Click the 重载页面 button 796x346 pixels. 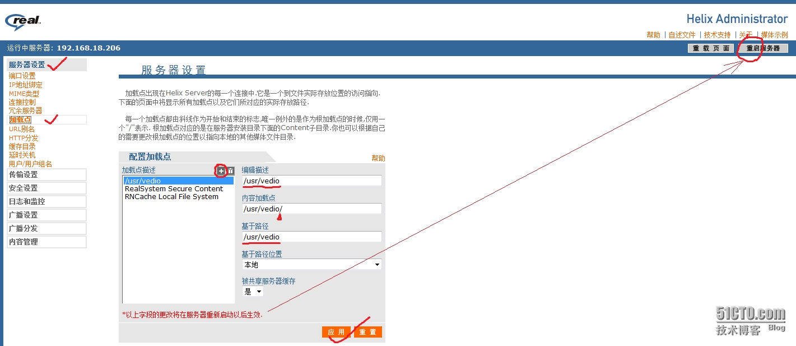(711, 48)
